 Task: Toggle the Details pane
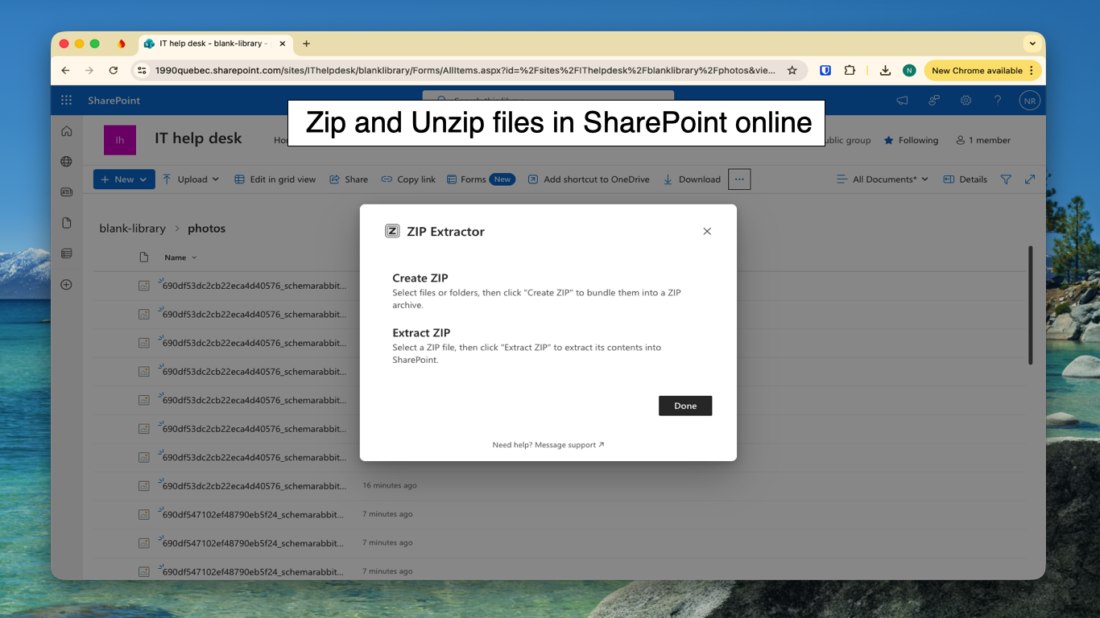tap(965, 179)
